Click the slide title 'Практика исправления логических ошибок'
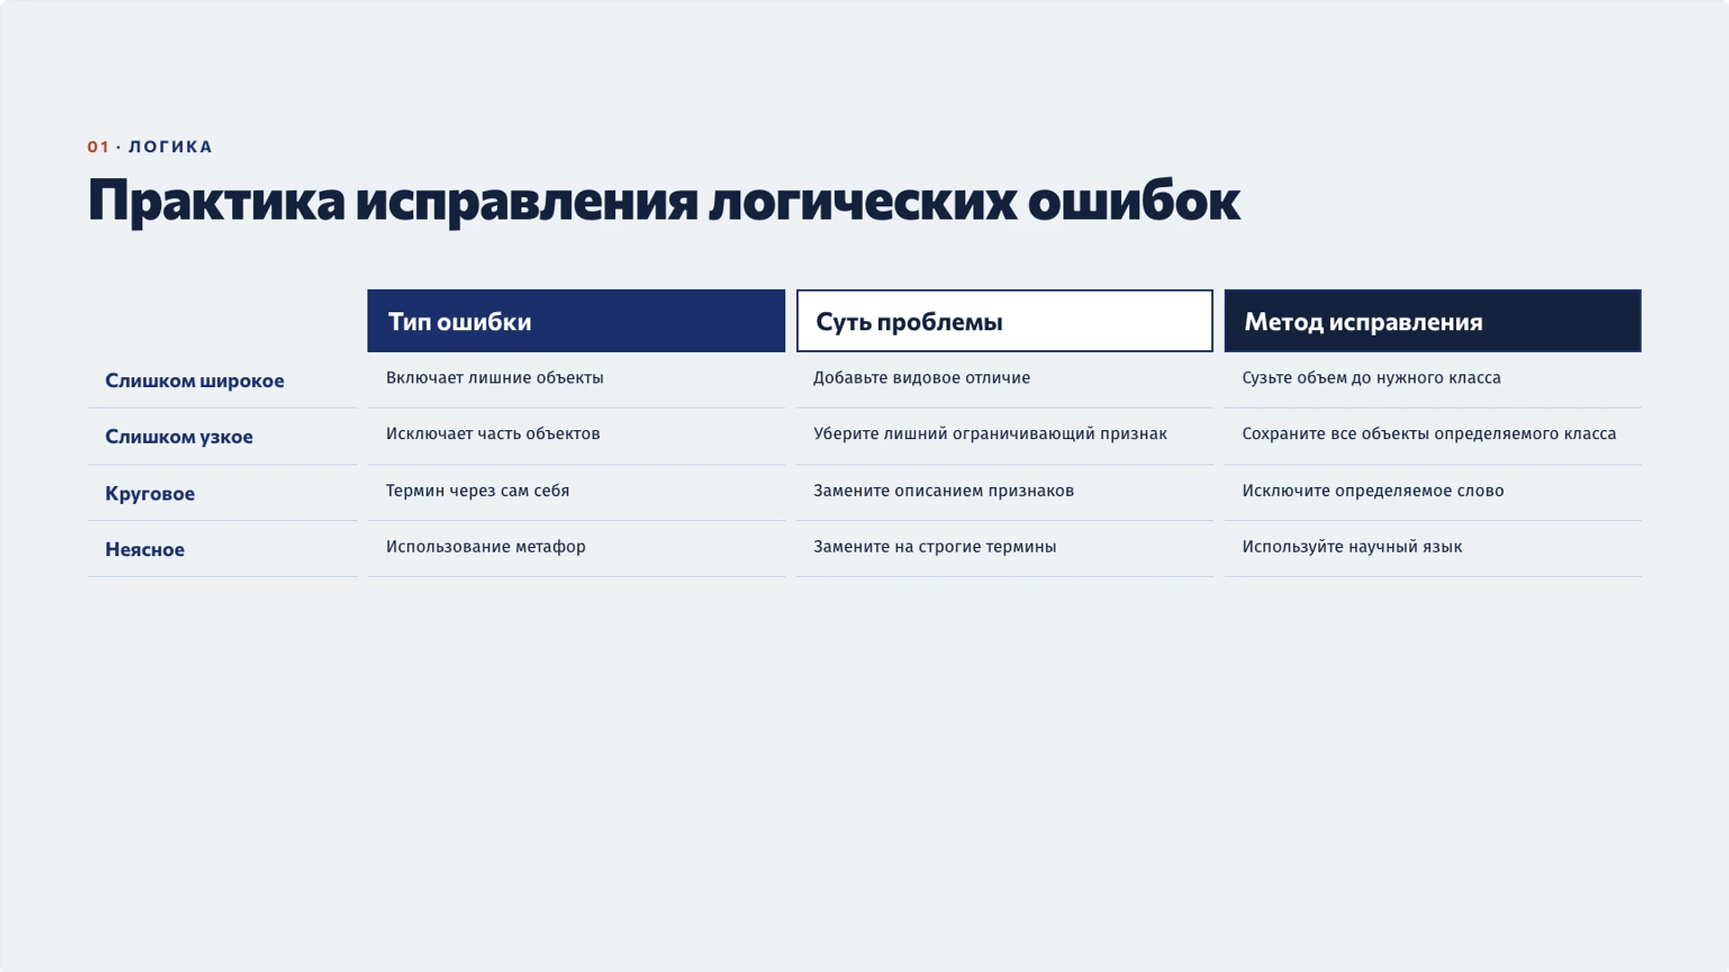1729x972 pixels. 664,200
